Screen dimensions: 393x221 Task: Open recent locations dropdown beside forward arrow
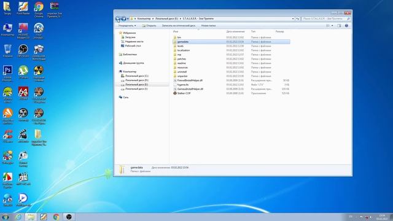pyautogui.click(x=128, y=19)
